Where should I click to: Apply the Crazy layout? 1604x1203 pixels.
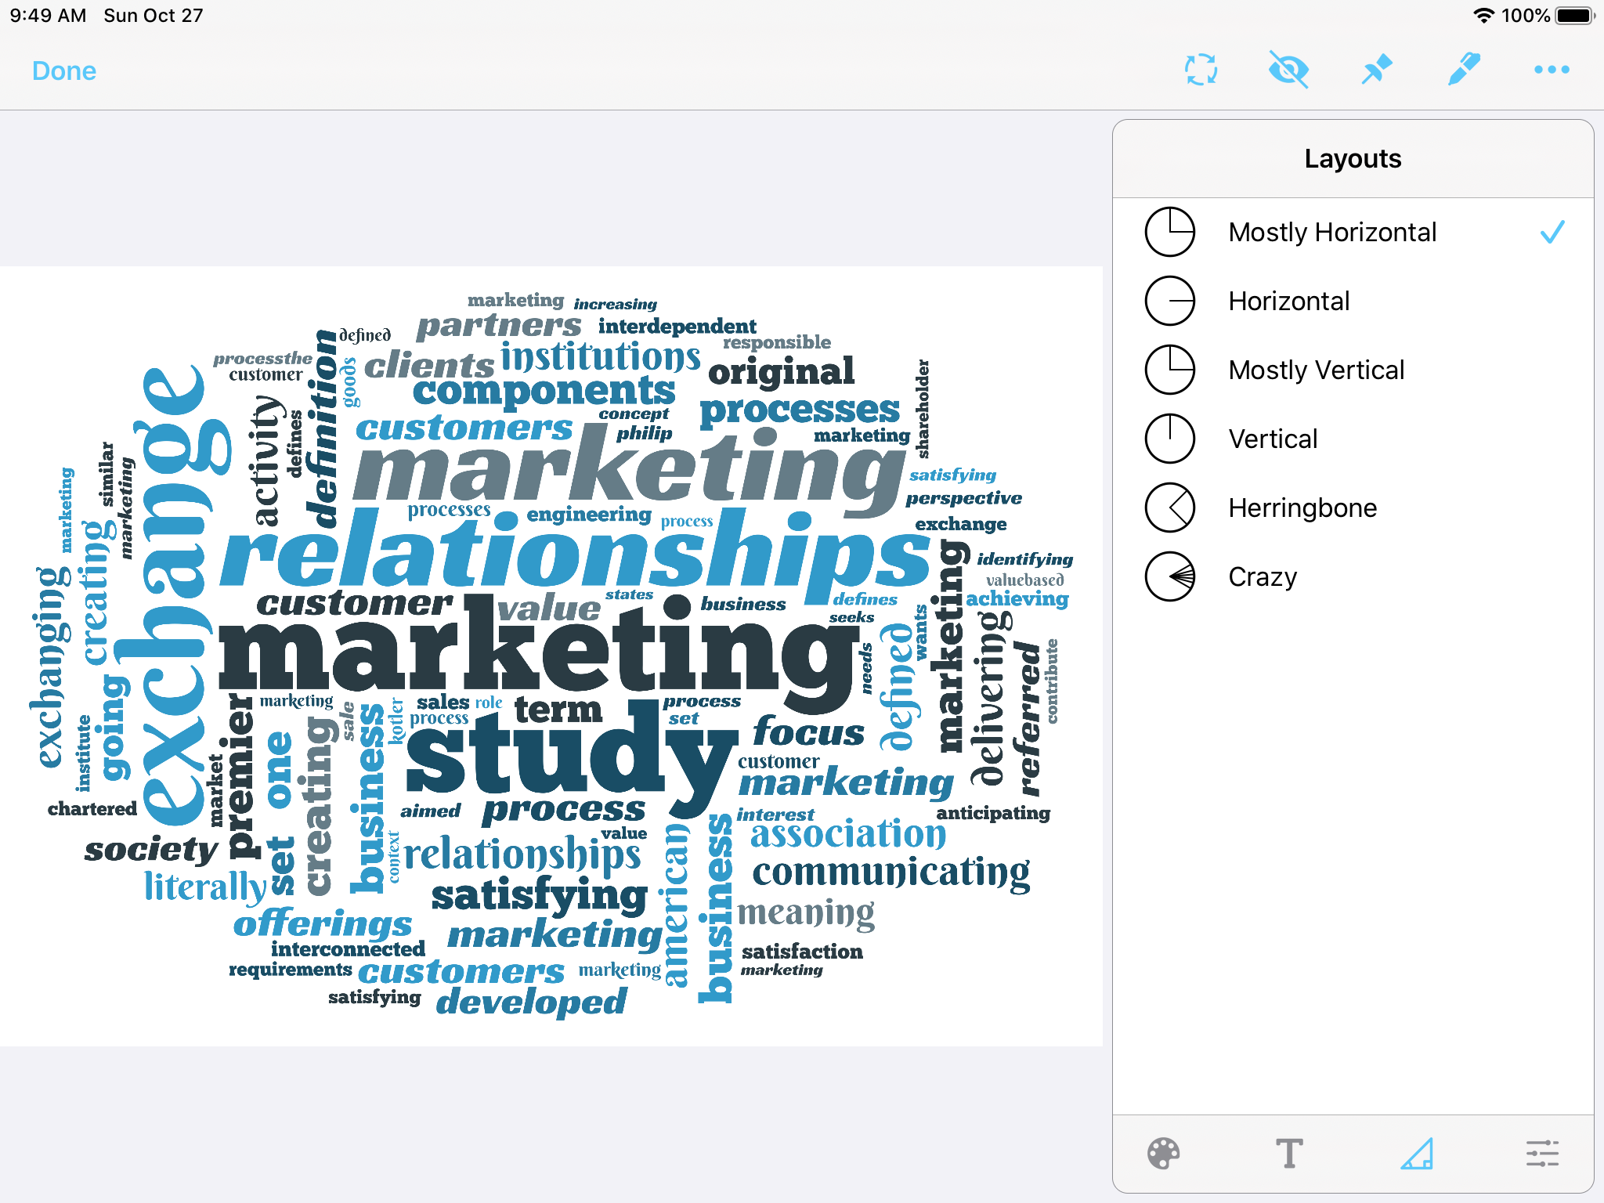(x=1263, y=577)
